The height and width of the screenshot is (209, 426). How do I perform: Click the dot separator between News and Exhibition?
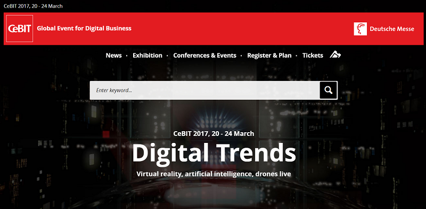tap(127, 56)
